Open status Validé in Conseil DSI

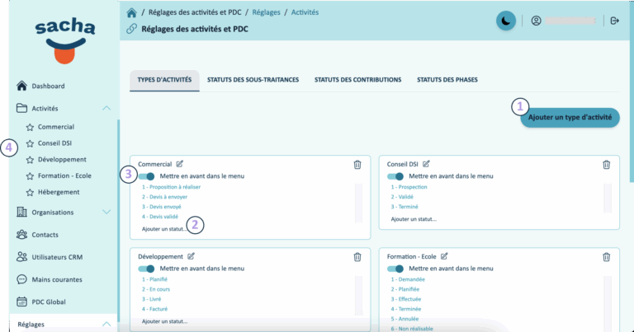click(x=402, y=197)
